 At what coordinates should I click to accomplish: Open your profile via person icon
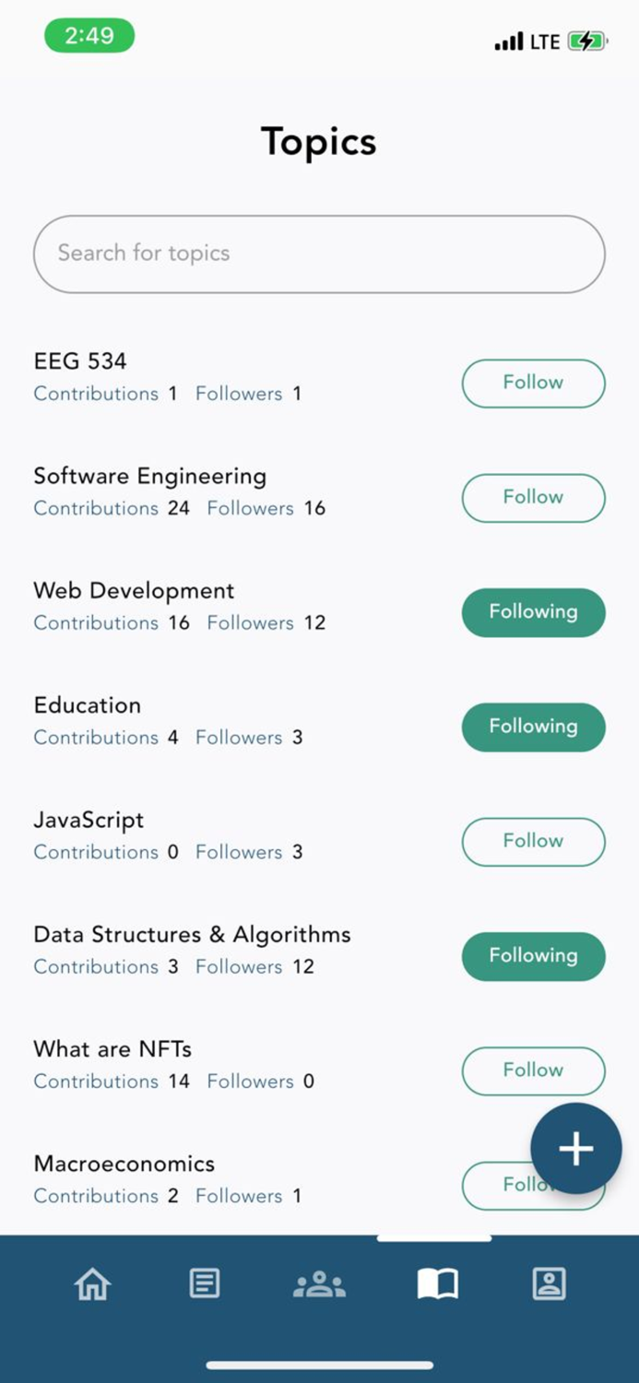pyautogui.click(x=550, y=1283)
